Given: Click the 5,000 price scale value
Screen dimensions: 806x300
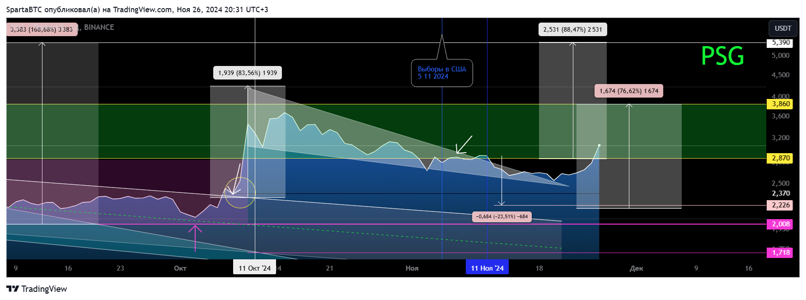Looking at the screenshot, I should click(780, 56).
